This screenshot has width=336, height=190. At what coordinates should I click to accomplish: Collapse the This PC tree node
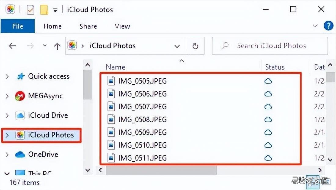point(7,174)
